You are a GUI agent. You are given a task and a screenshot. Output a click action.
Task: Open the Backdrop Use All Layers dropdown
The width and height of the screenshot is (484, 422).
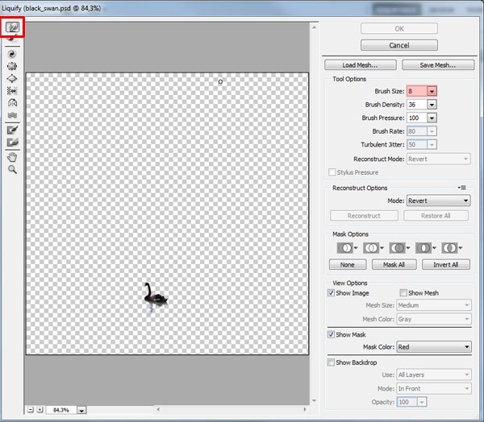click(434, 374)
